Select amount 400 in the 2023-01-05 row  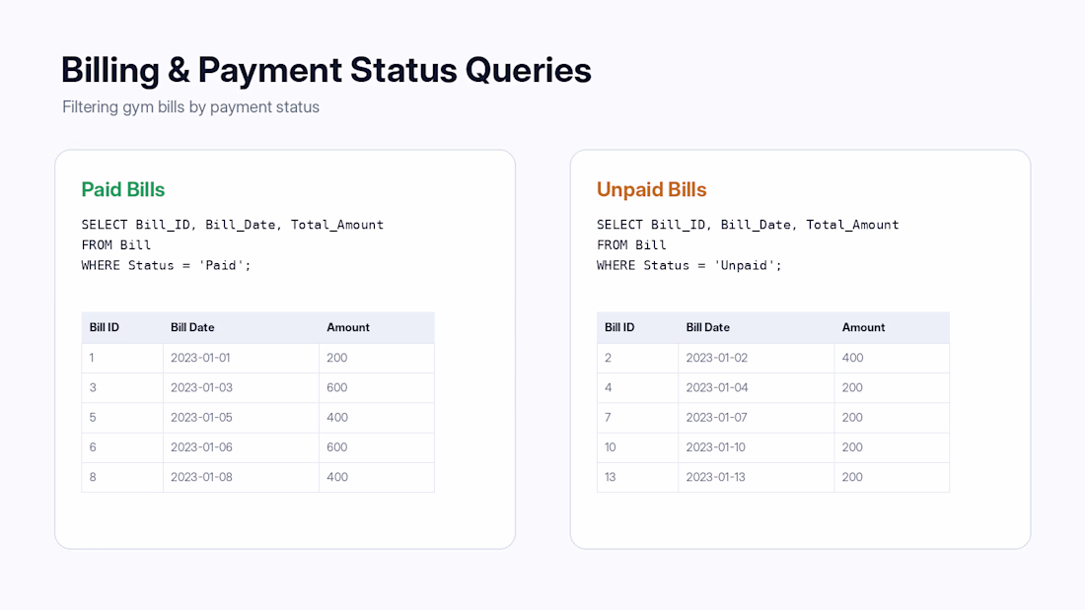(337, 418)
